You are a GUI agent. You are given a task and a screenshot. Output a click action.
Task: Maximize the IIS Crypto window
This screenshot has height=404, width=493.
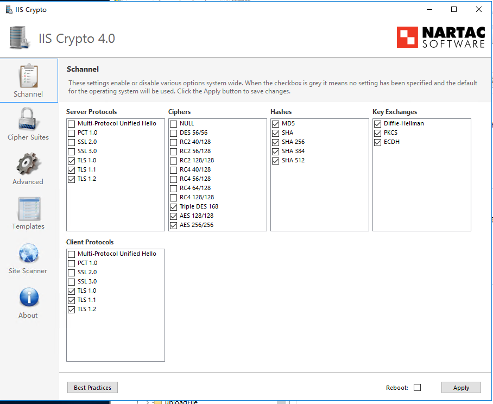pos(454,9)
